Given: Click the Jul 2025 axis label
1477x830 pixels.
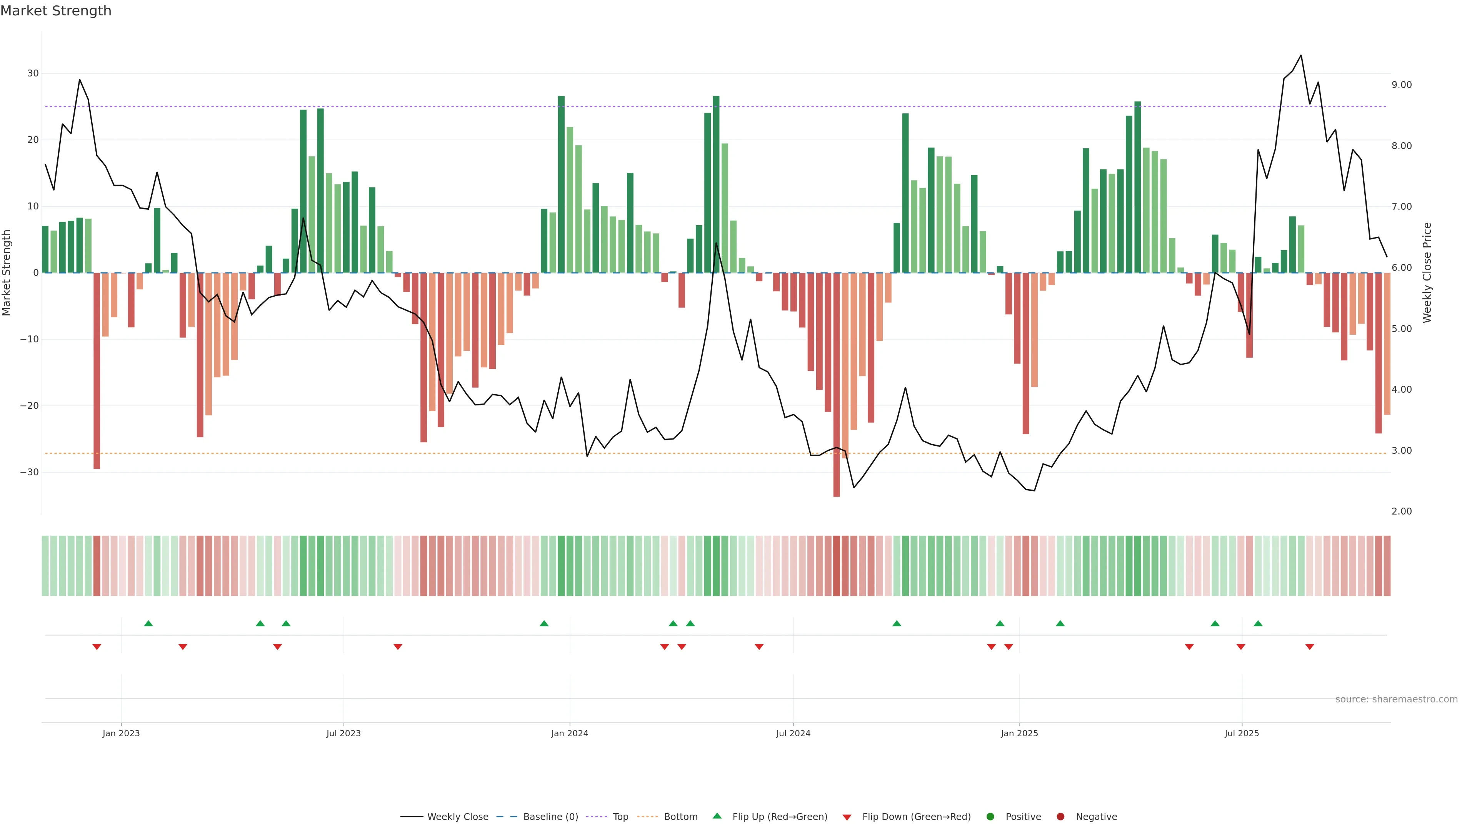Looking at the screenshot, I should pyautogui.click(x=1241, y=733).
